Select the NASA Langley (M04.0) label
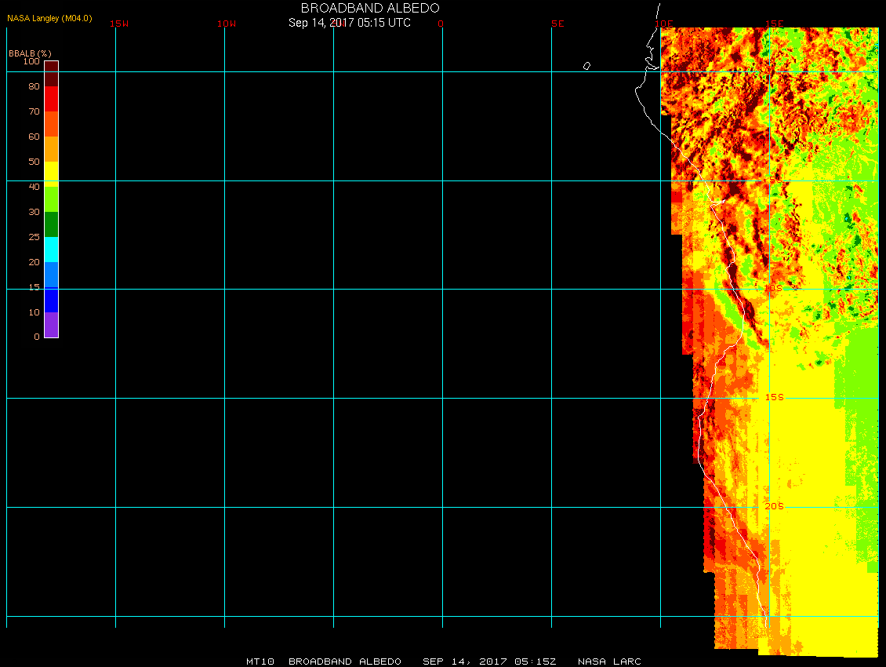886x667 pixels. [x=49, y=18]
